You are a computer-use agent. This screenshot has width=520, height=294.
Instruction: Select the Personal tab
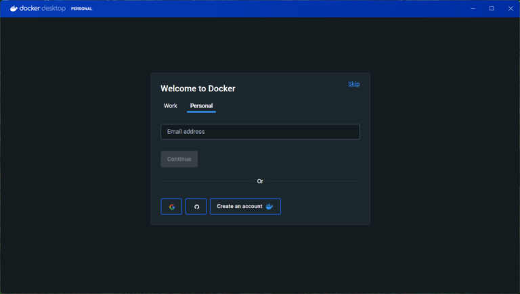[201, 106]
